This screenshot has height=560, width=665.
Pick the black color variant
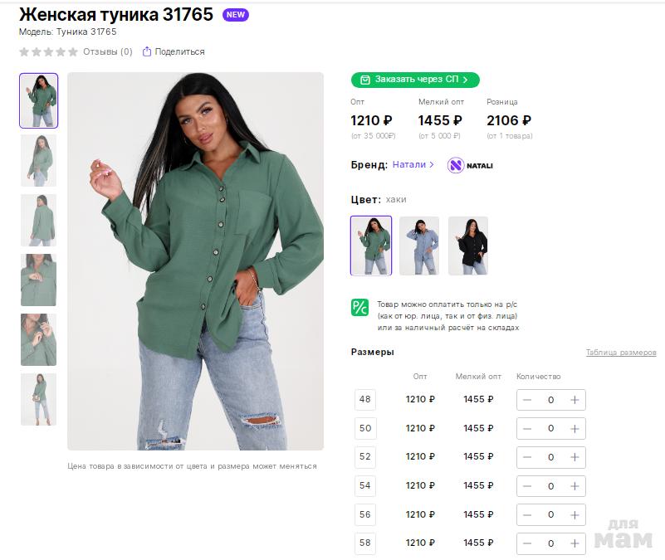468,246
